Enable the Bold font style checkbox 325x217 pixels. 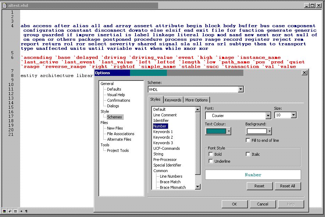(x=211, y=154)
